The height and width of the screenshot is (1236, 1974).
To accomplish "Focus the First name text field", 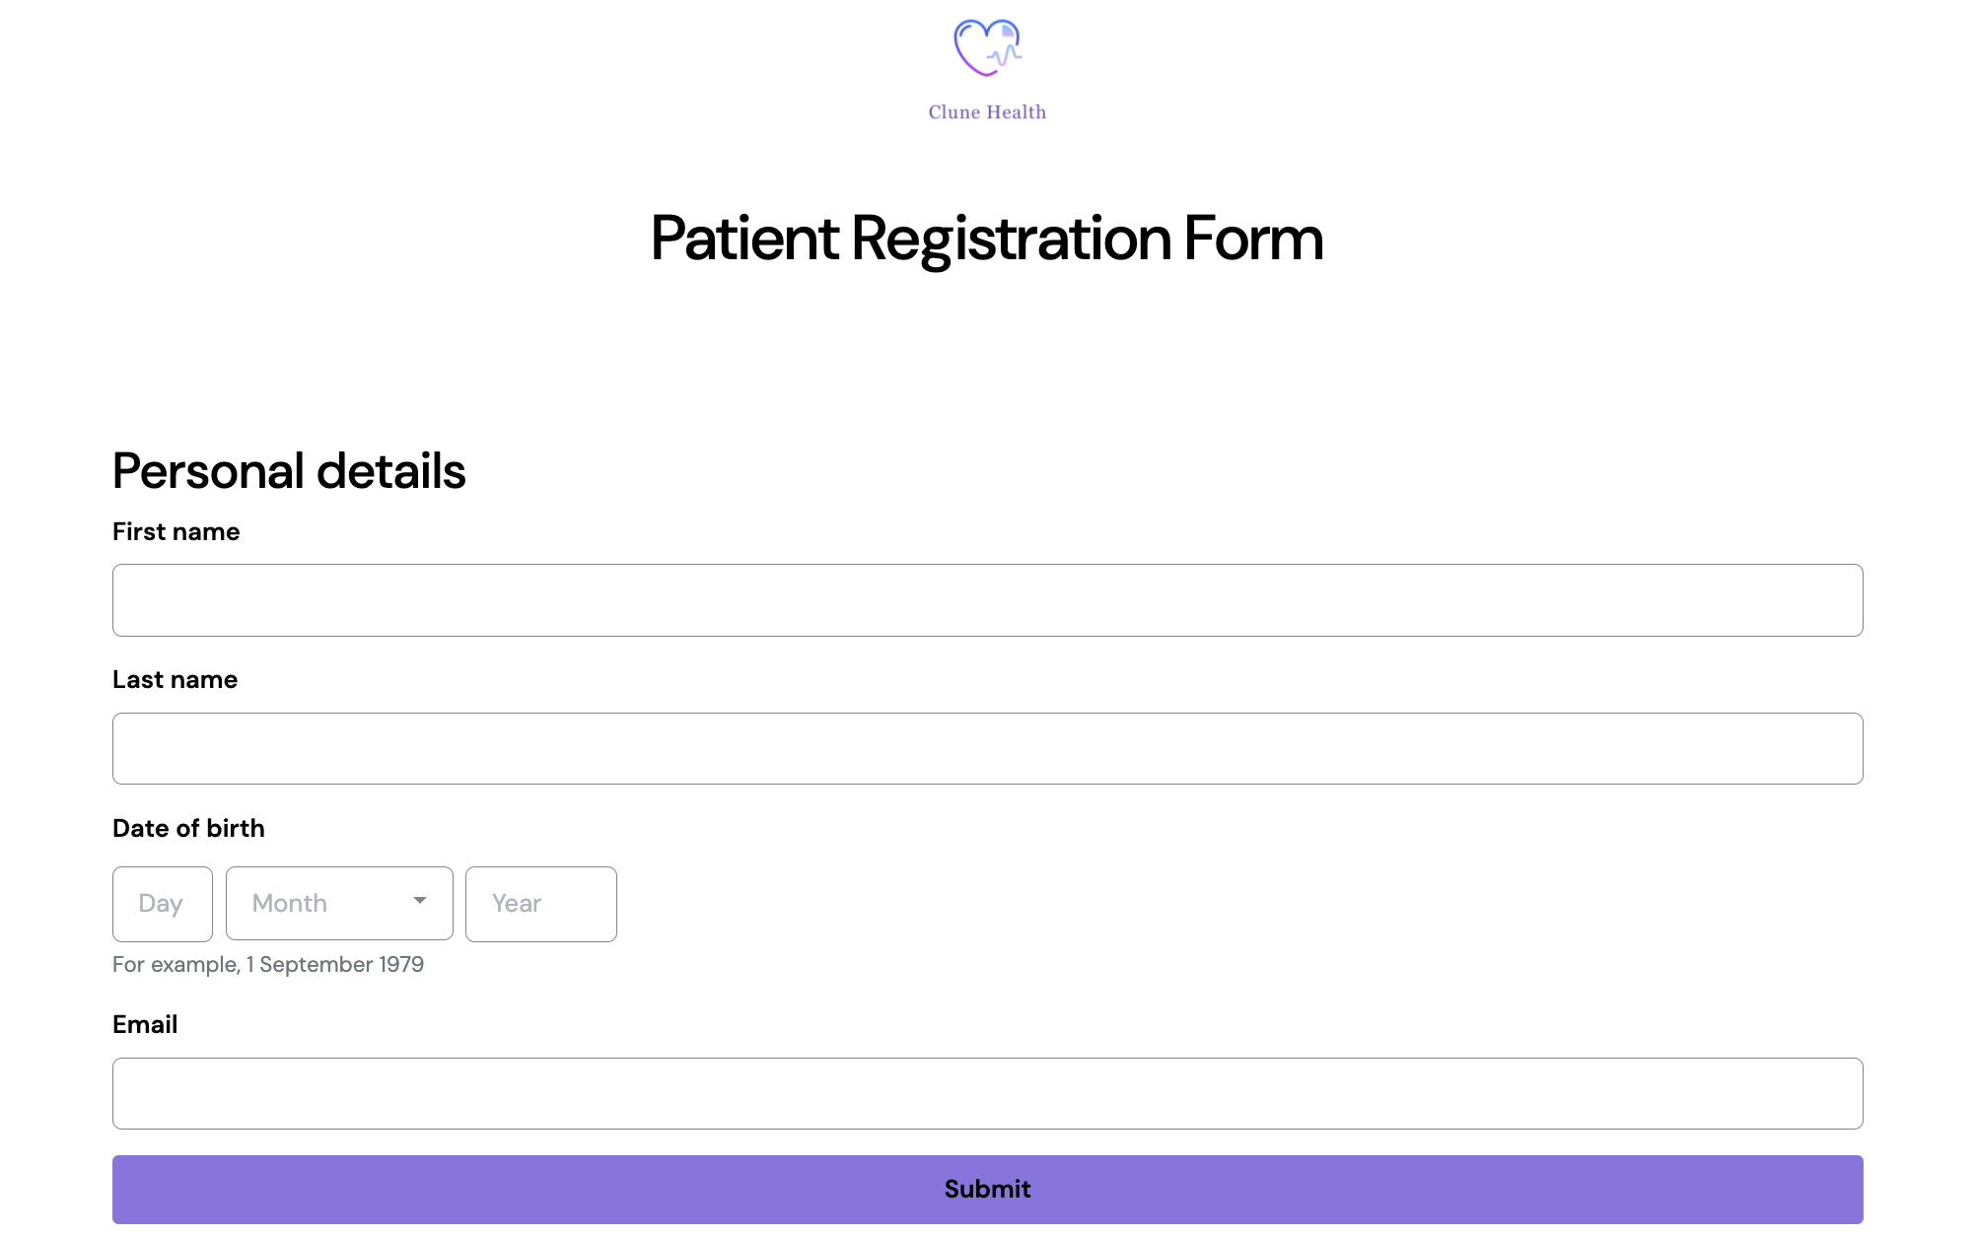I will (987, 600).
